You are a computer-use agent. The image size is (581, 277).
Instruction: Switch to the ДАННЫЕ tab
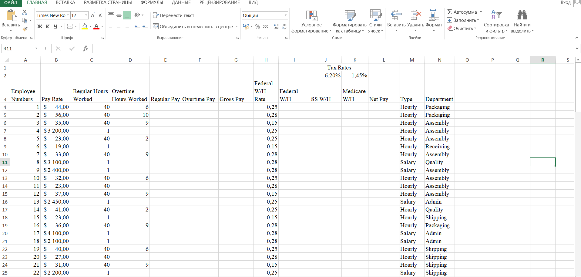click(x=181, y=2)
